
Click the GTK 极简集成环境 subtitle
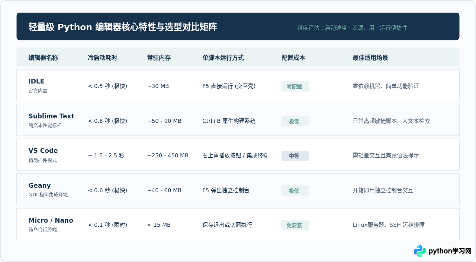(48, 195)
